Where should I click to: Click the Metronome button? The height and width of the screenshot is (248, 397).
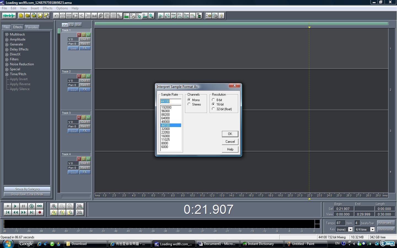(386, 229)
